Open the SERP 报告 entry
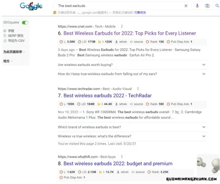220x184 pixels. pos(13,36)
